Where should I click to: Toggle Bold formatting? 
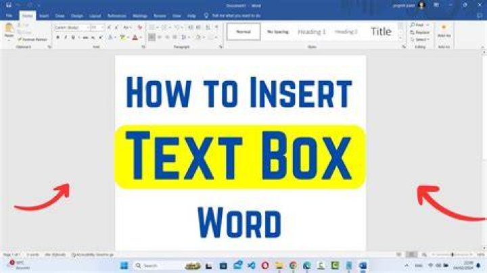[57, 38]
